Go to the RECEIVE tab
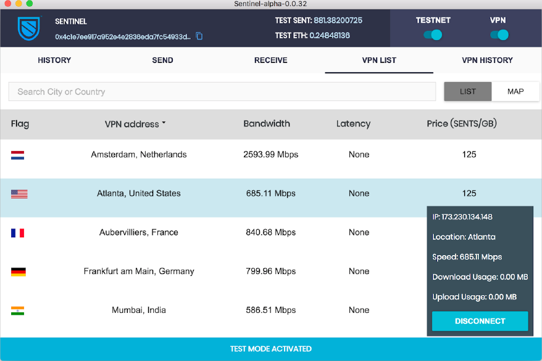Image resolution: width=542 pixels, height=361 pixels. tap(270, 60)
